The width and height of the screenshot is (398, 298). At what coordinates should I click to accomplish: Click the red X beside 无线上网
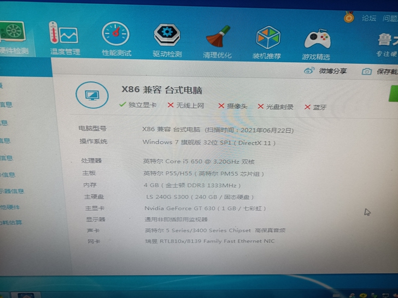point(171,105)
